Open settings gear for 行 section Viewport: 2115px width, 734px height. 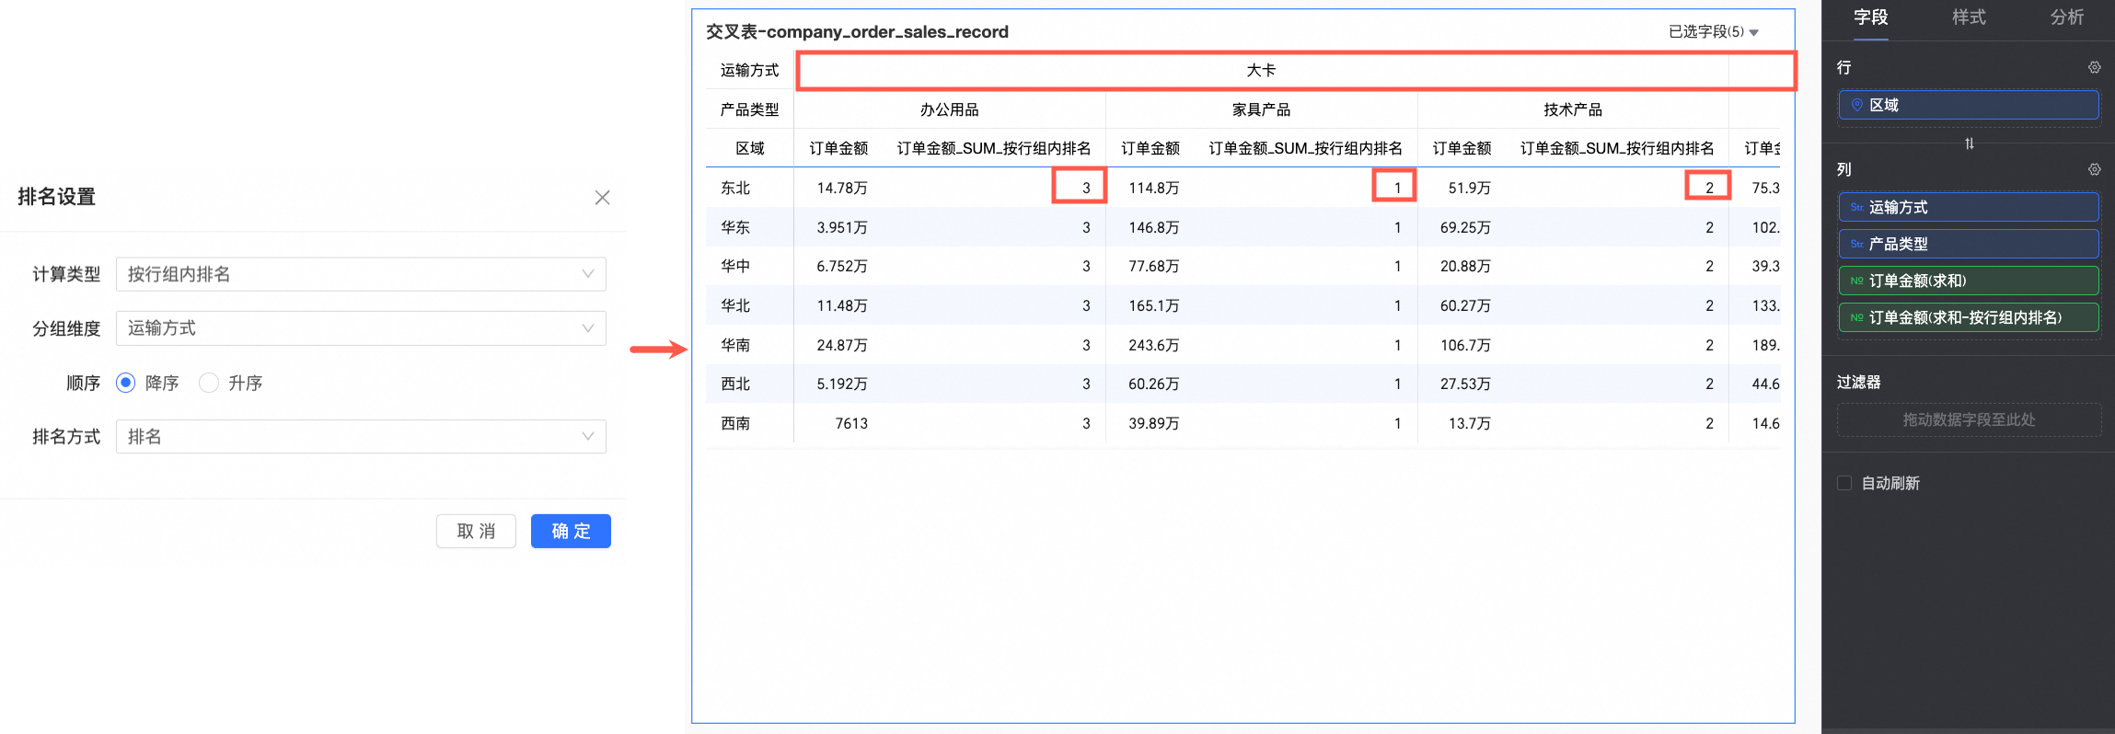click(2094, 67)
